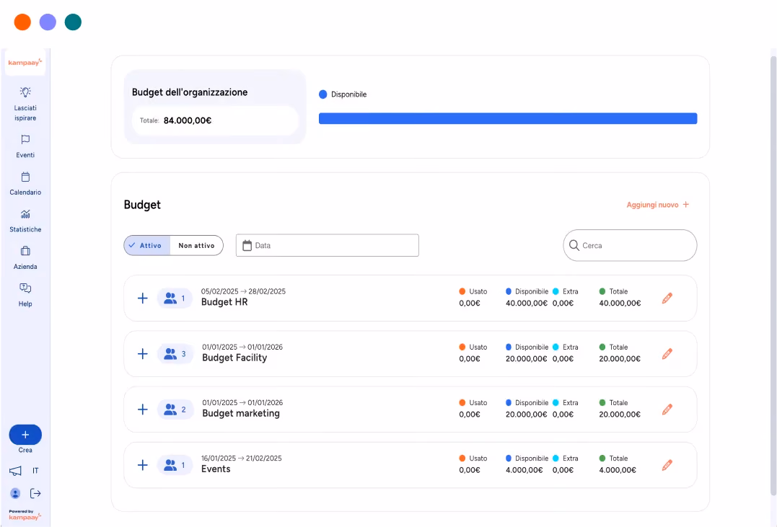Click Events Disponibile 4.000,00€ value

[x=524, y=470]
